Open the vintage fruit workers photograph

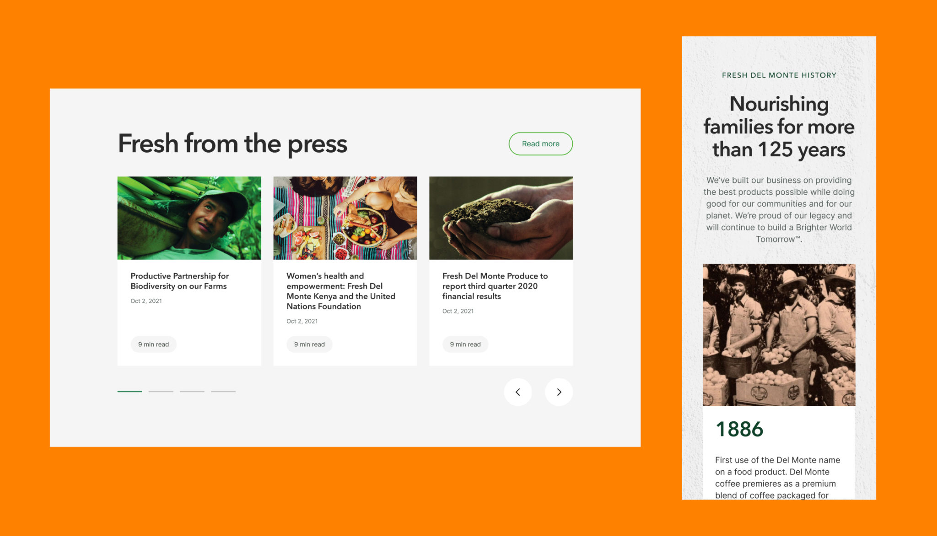click(779, 334)
